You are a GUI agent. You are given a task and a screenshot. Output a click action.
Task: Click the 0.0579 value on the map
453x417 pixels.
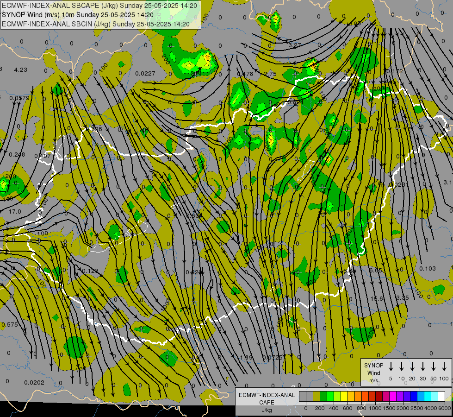click(x=19, y=98)
